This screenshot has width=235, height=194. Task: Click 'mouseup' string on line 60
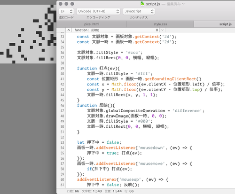pos(130,179)
